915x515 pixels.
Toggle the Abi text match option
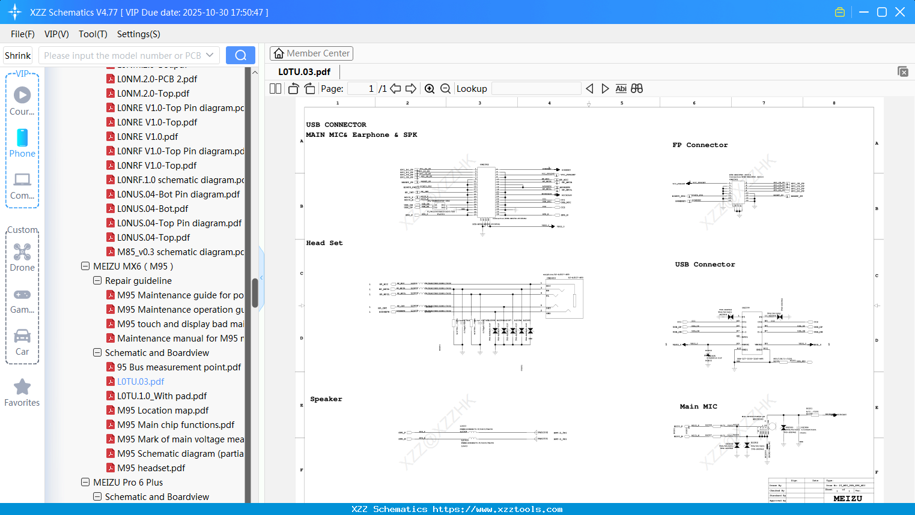coord(621,88)
